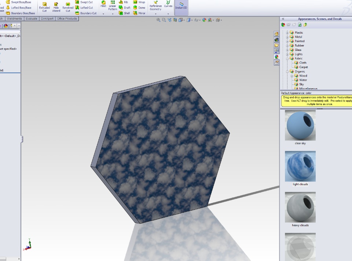352x261 pixels.
Task: Expand the Glass folder
Action: [287, 50]
